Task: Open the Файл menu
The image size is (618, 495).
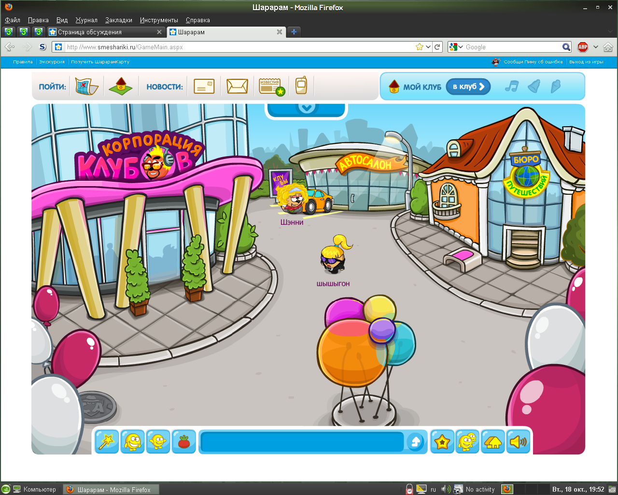Action: point(13,20)
